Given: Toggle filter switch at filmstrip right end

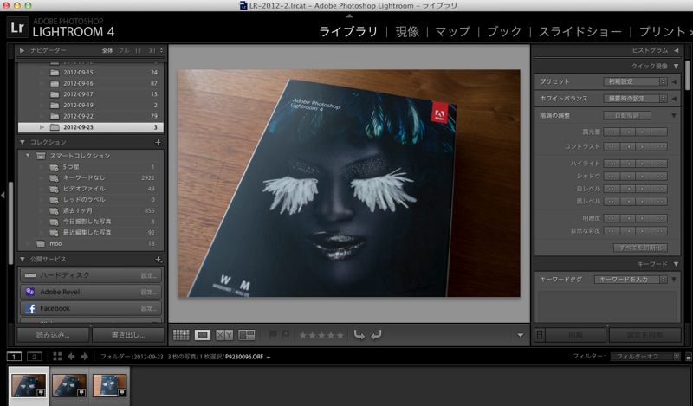Looking at the screenshot, I should point(689,357).
